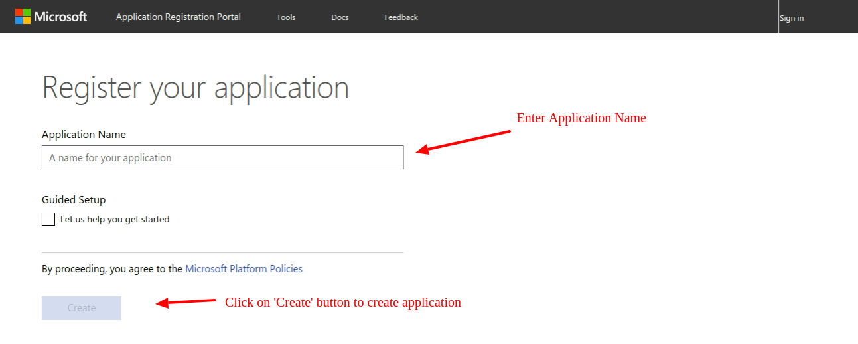Click the Application Name field label
This screenshot has width=858, height=344.
pos(84,134)
